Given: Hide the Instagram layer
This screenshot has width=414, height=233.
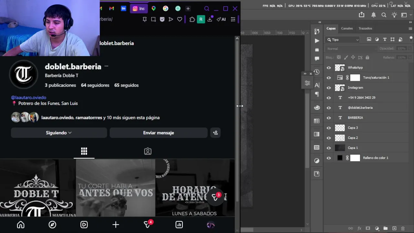Looking at the screenshot, I should pos(329,88).
